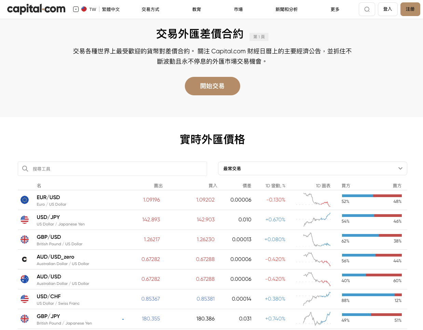423x330 pixels.
Task: Click the GBP/USD sell price 1.26217
Action: [x=152, y=239]
